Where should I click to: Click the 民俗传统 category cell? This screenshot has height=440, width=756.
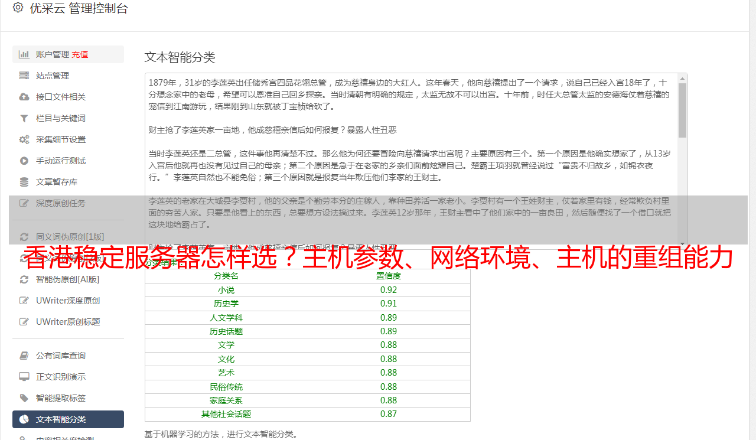pos(226,387)
